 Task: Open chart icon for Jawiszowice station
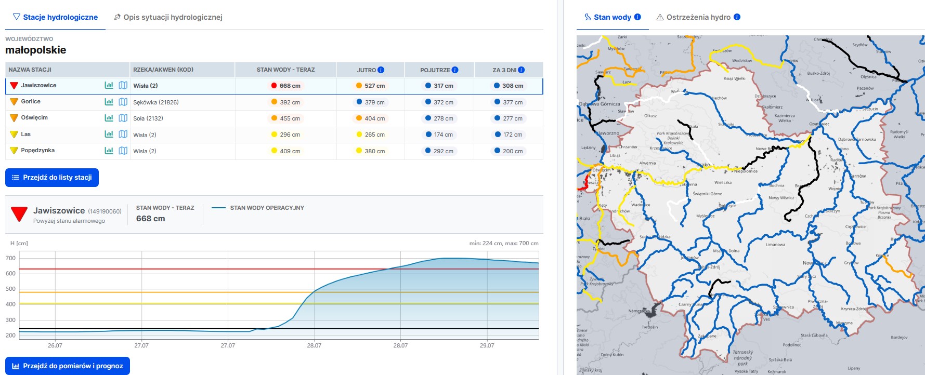(x=109, y=85)
